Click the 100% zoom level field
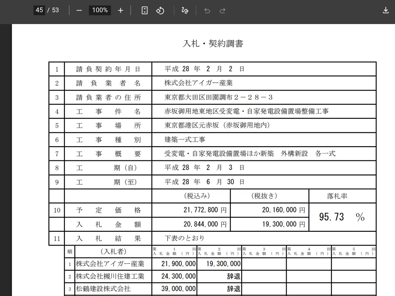Image resolution: width=395 pixels, height=296 pixels. click(100, 10)
